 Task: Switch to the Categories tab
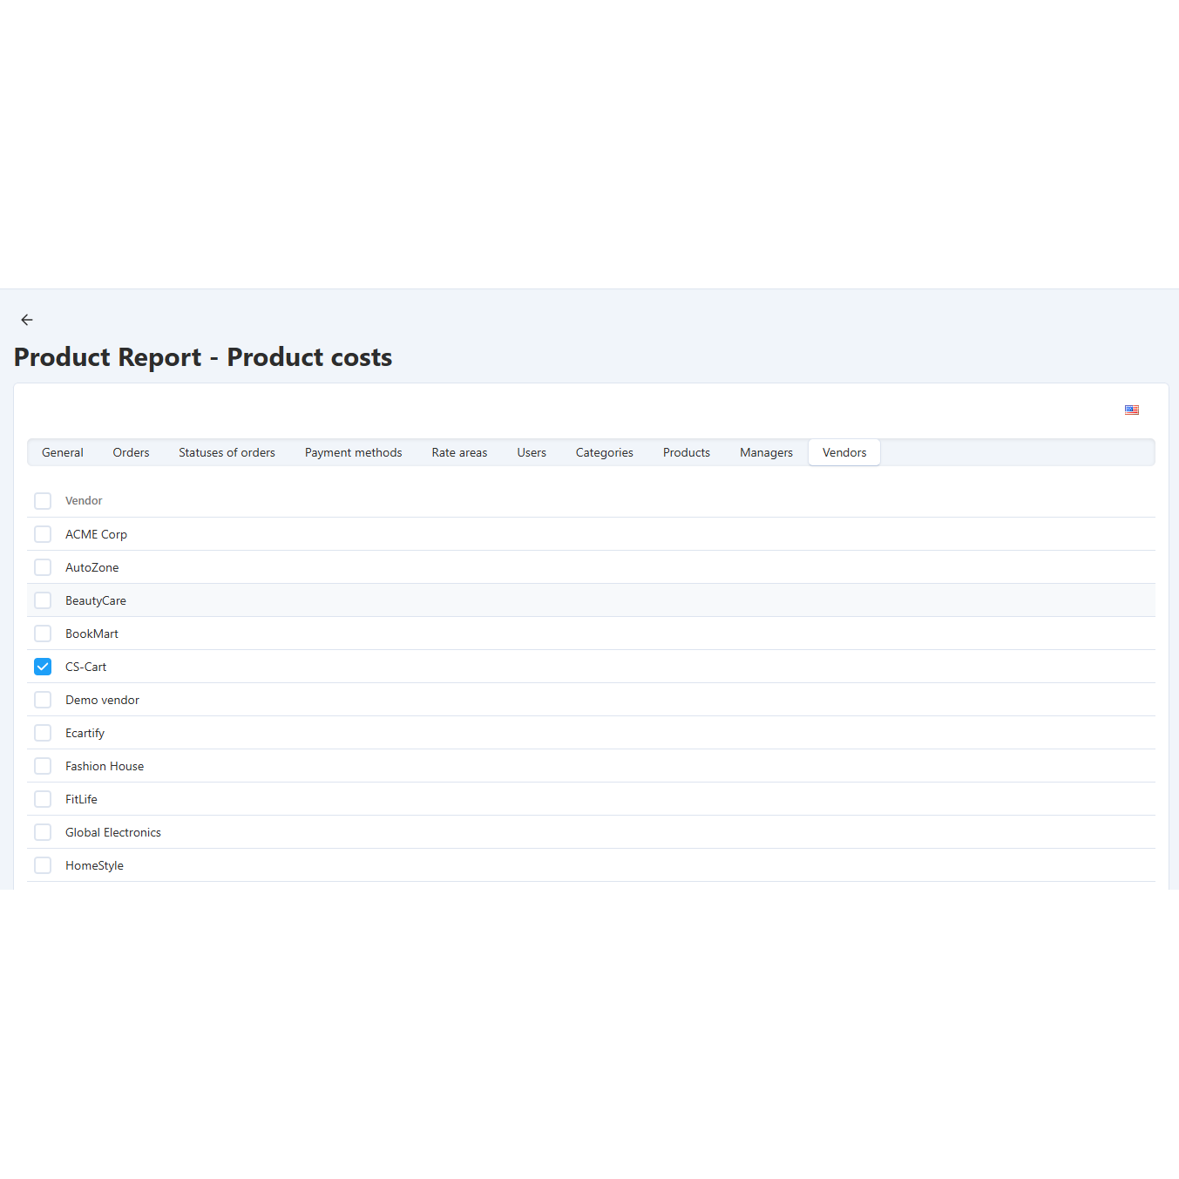(x=604, y=452)
